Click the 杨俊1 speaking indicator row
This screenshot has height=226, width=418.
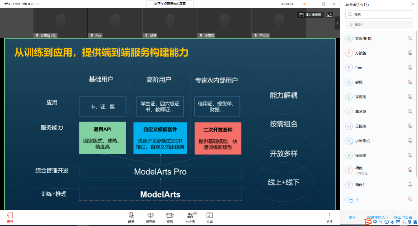[379, 25]
